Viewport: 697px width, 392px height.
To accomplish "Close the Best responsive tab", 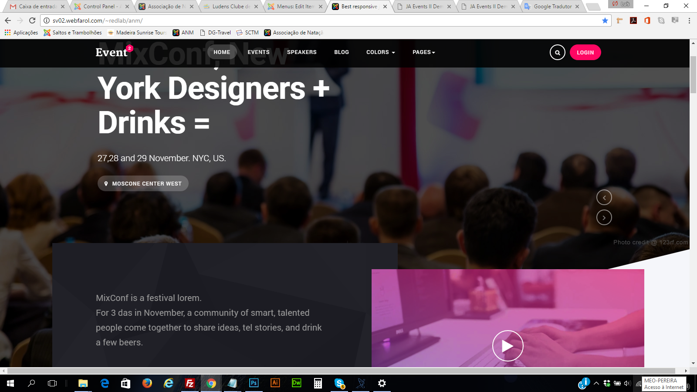I will click(385, 7).
